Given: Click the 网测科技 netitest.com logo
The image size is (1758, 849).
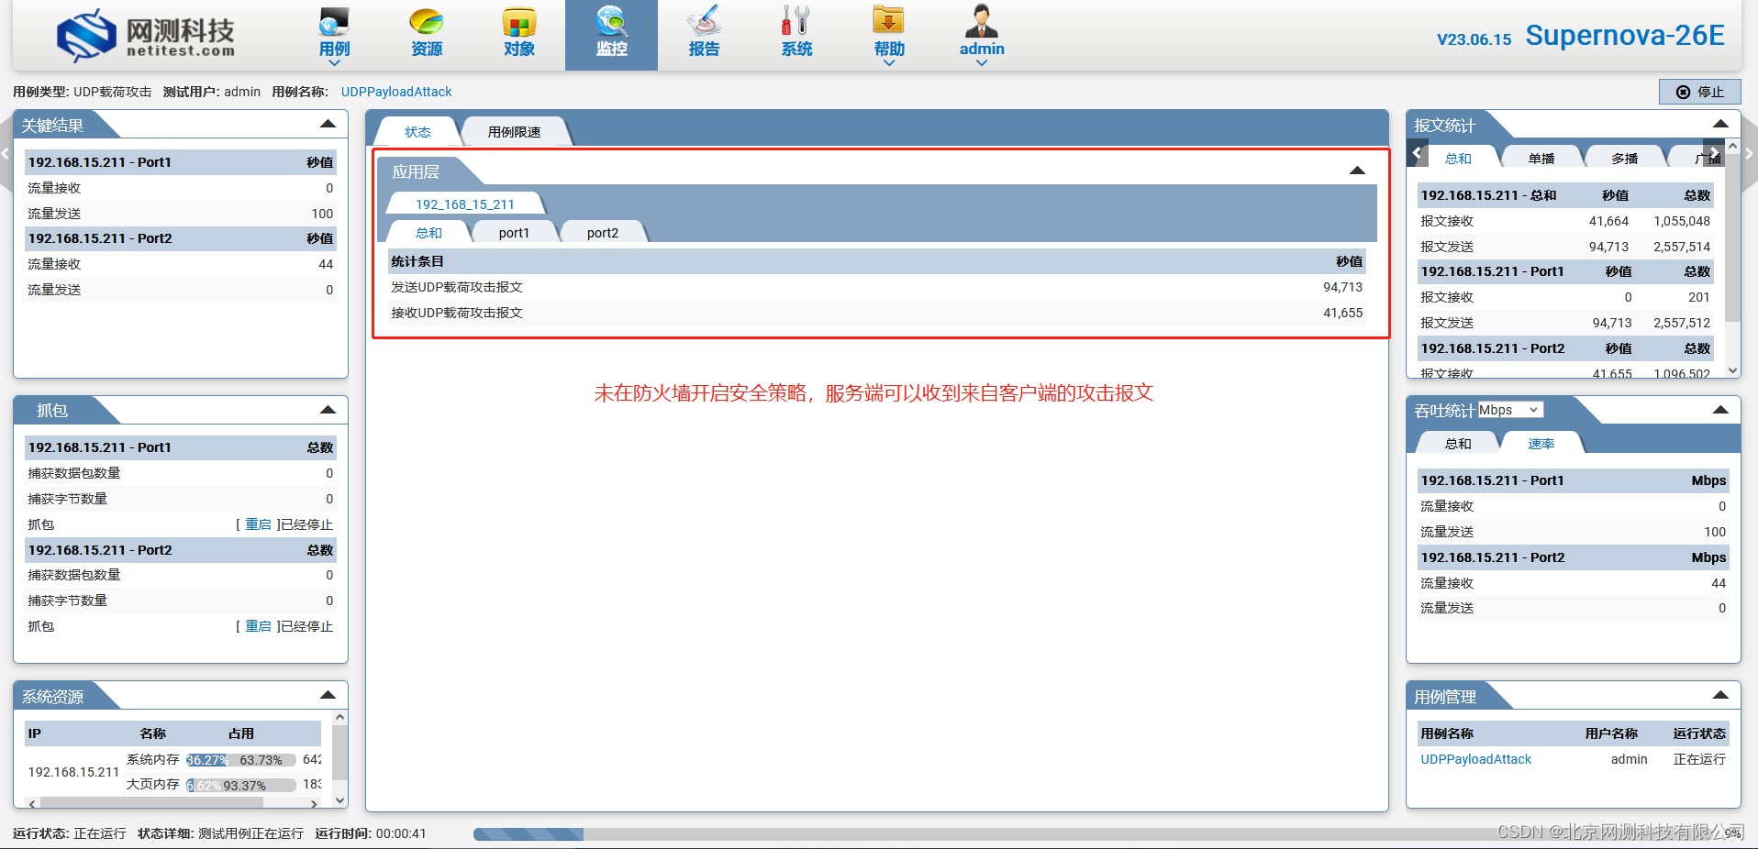Looking at the screenshot, I should tap(145, 35).
